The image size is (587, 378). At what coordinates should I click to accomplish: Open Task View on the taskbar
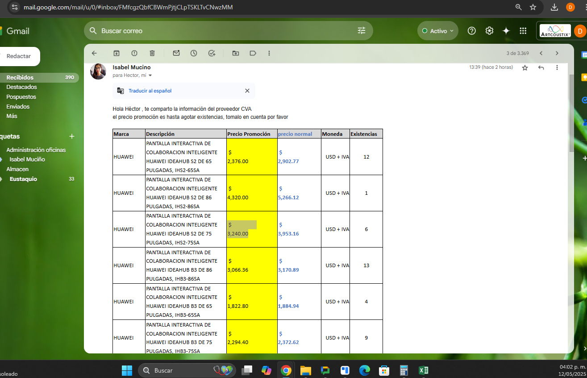pyautogui.click(x=247, y=370)
